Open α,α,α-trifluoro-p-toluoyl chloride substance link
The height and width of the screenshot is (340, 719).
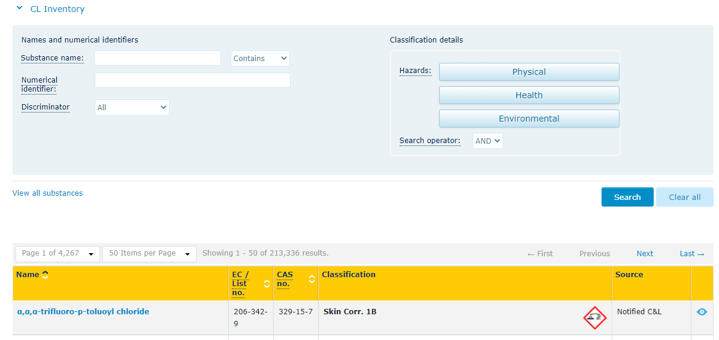coord(83,312)
